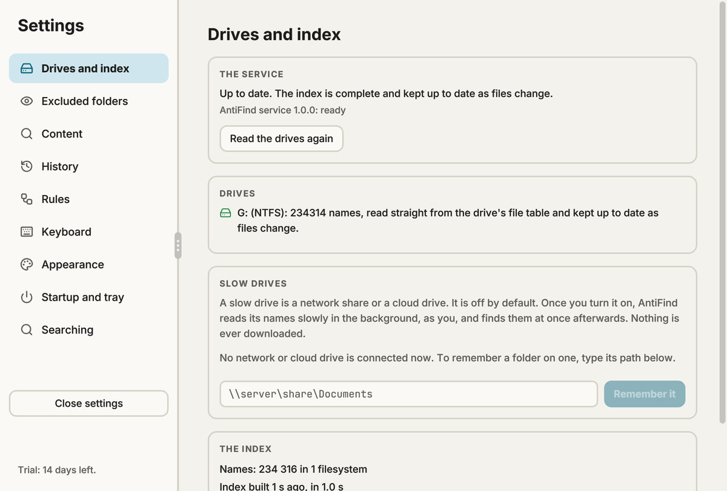Image resolution: width=727 pixels, height=491 pixels.
Task: Click the 'THE SERVICE' heading
Action: pos(251,74)
